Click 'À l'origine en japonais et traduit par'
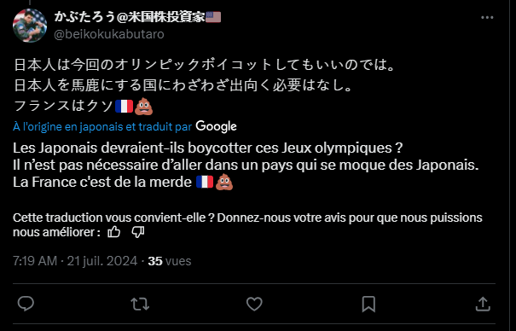The width and height of the screenshot is (516, 331). tap(102, 126)
